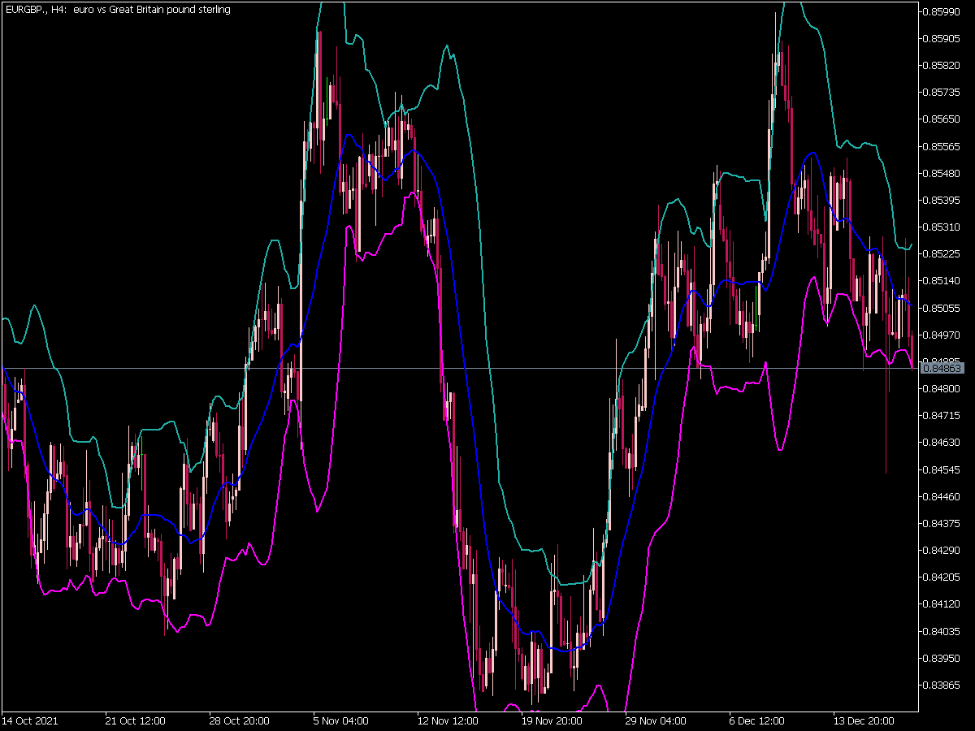
Task: Click price level 0.85395 on the scale
Action: pos(942,200)
